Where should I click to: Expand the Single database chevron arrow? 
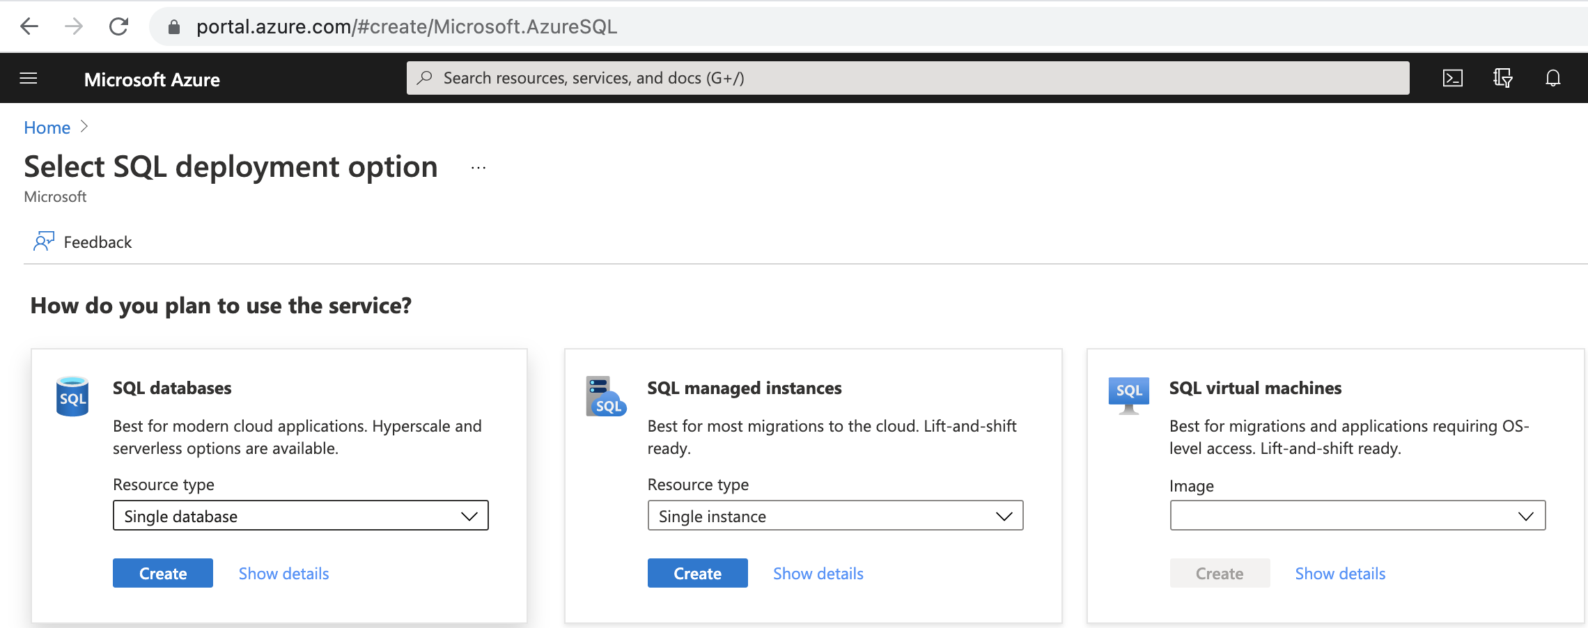tap(469, 516)
